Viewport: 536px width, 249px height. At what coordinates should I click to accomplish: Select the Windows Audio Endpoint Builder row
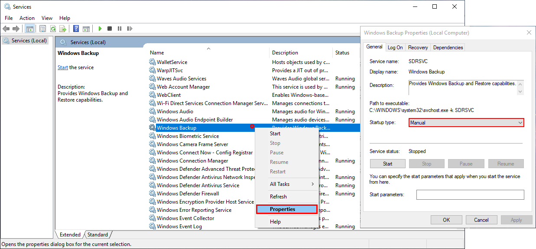(253, 120)
